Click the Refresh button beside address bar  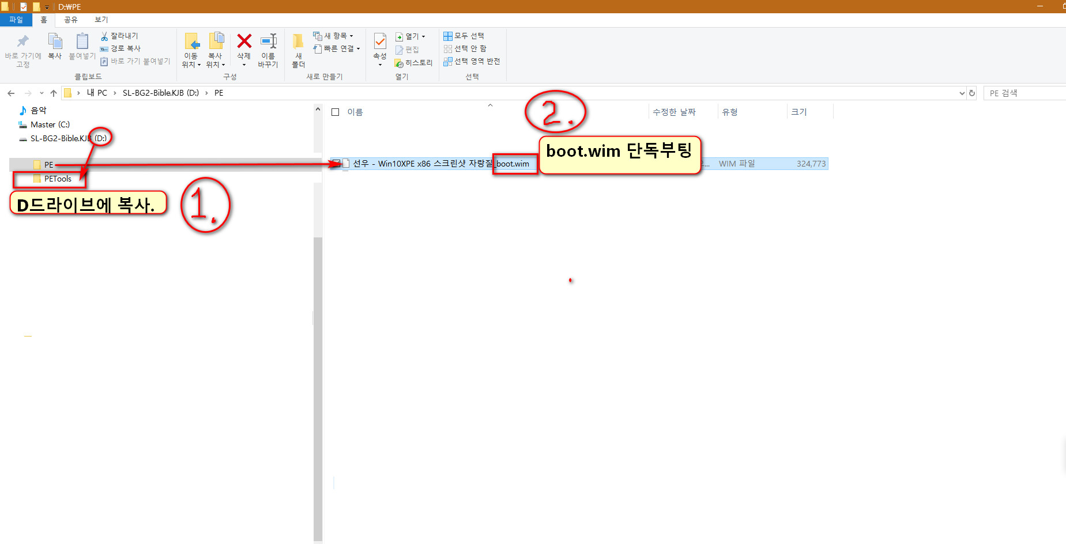pos(972,93)
